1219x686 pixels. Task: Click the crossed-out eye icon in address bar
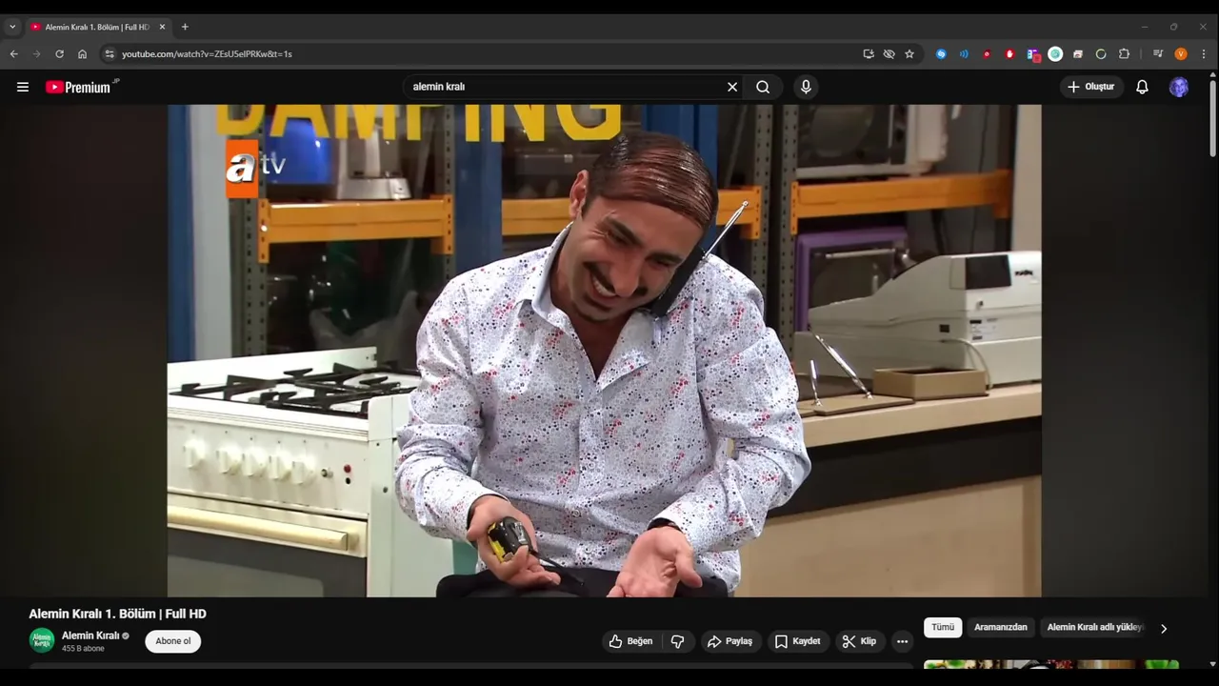(889, 54)
